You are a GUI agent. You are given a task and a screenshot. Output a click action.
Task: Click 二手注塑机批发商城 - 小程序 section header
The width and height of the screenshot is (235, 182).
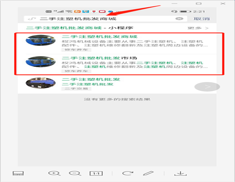pyautogui.click(x=80, y=28)
